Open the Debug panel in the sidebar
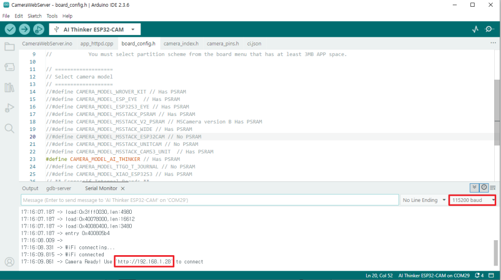Viewport: 501px width, 280px height. (9, 108)
